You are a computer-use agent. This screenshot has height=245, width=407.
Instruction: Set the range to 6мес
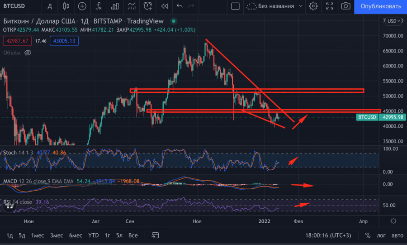pyautogui.click(x=76, y=235)
